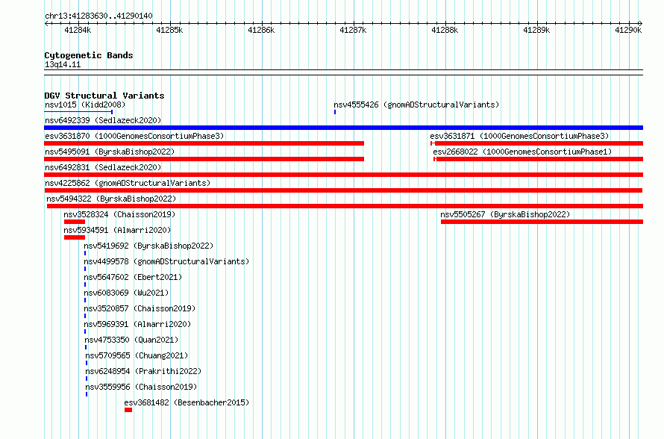Click the left arrow at ruler start
The width and height of the screenshot is (664, 439).
click(46, 24)
